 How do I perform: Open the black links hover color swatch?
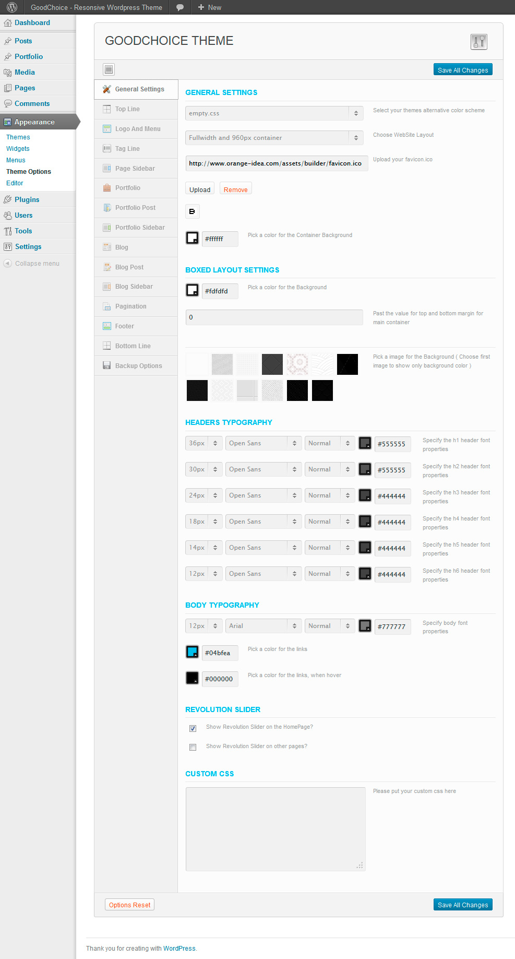pyautogui.click(x=193, y=678)
